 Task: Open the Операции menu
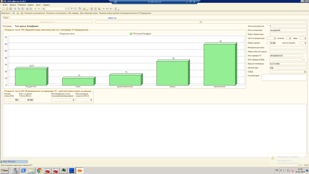[x=22, y=5]
